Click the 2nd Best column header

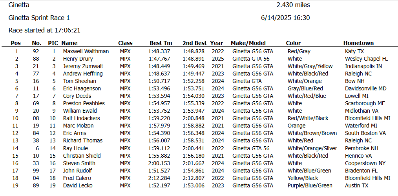tap(194, 43)
